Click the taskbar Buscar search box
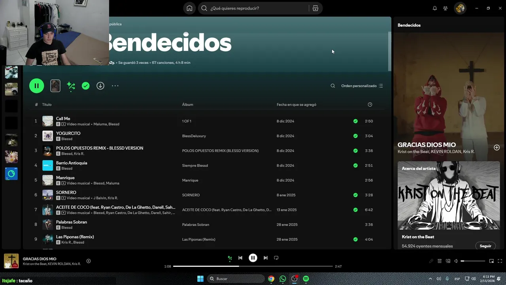The width and height of the screenshot is (506, 285). pos(236,279)
